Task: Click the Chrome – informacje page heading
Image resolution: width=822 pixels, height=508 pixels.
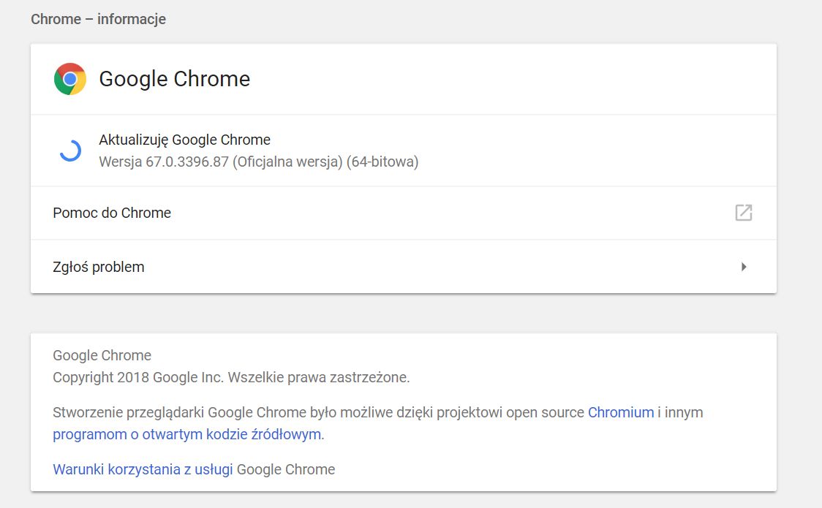Action: pyautogui.click(x=99, y=20)
